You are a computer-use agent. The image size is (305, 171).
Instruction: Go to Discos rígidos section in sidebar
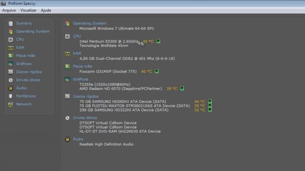(x=29, y=72)
